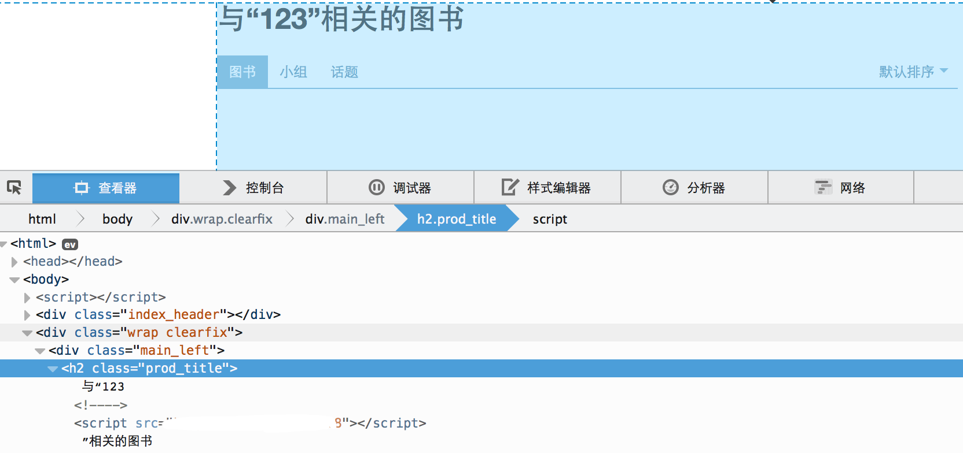Switch to the 控制台 console tab
This screenshot has width=963, height=453.
click(x=253, y=188)
